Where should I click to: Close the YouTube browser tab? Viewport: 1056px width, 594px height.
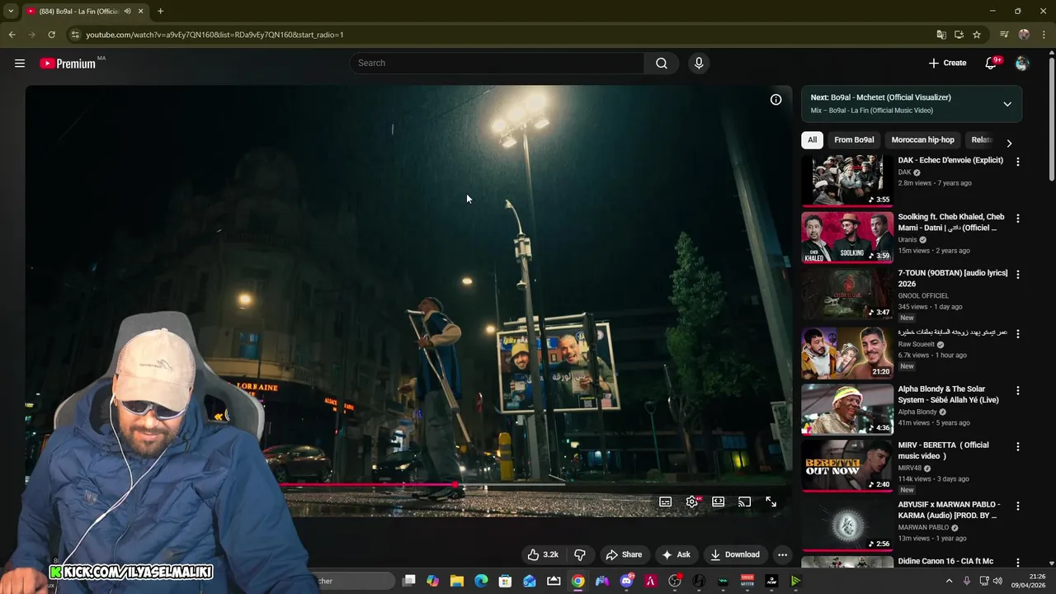click(x=140, y=12)
